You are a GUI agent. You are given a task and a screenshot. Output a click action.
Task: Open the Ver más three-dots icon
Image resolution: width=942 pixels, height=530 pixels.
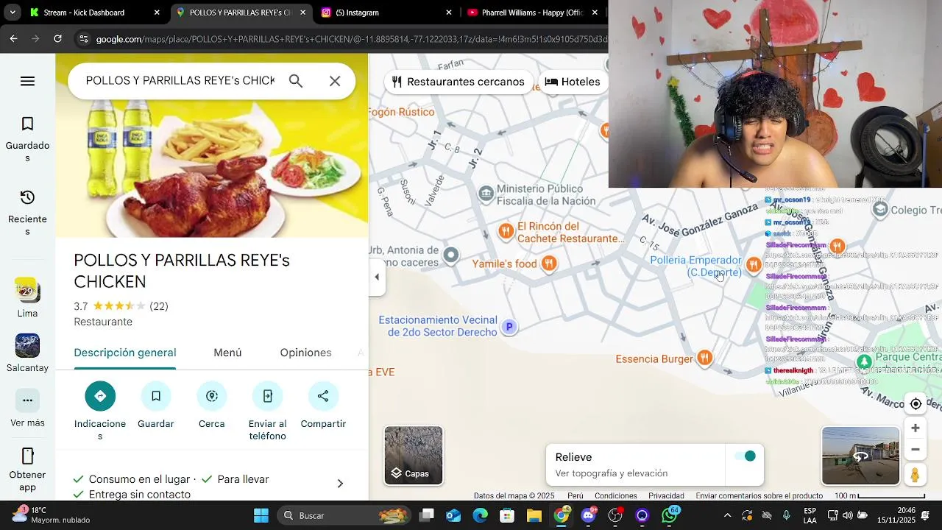tap(27, 400)
